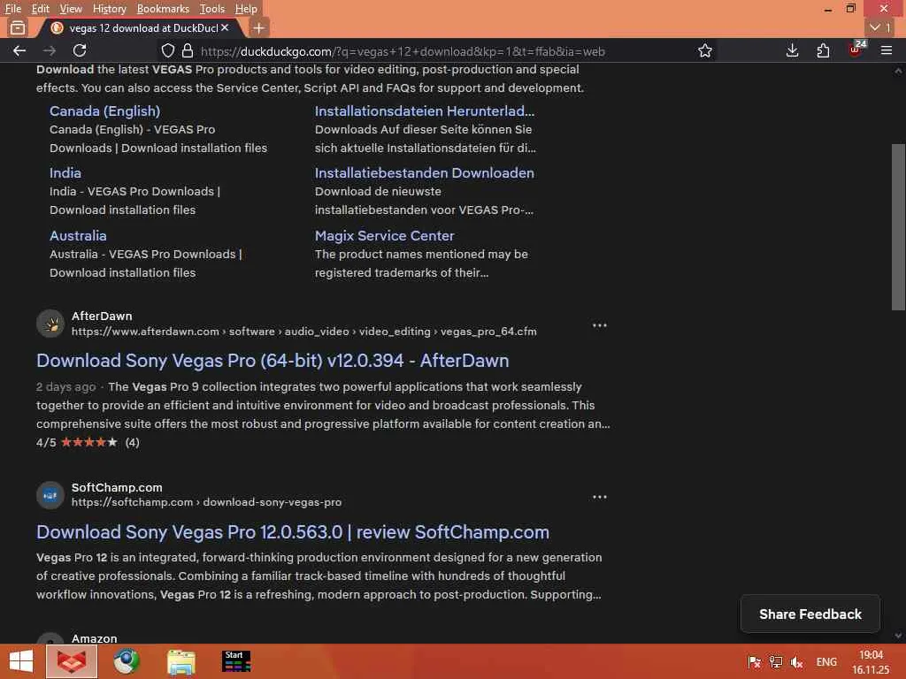Click the page vertical scrollbar thumb
Screen dimensions: 906x679
click(x=898, y=227)
